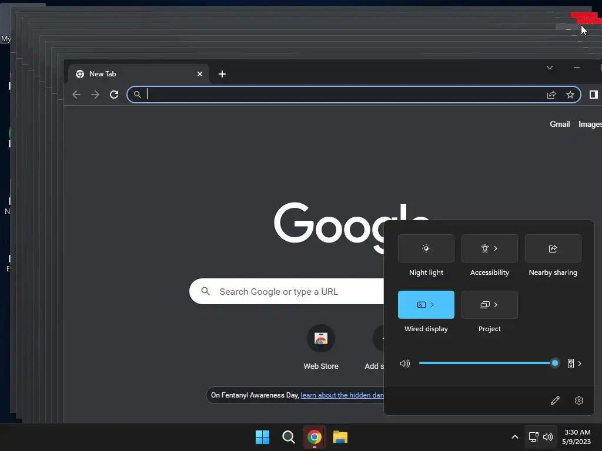This screenshot has height=451, width=602.
Task: Open the Windows Start menu
Action: (x=263, y=437)
